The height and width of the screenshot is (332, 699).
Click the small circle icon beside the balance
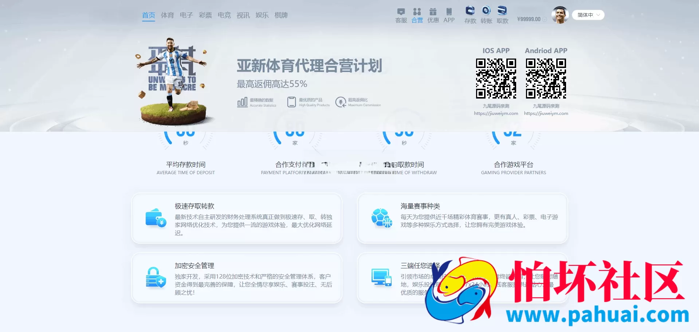545,19
